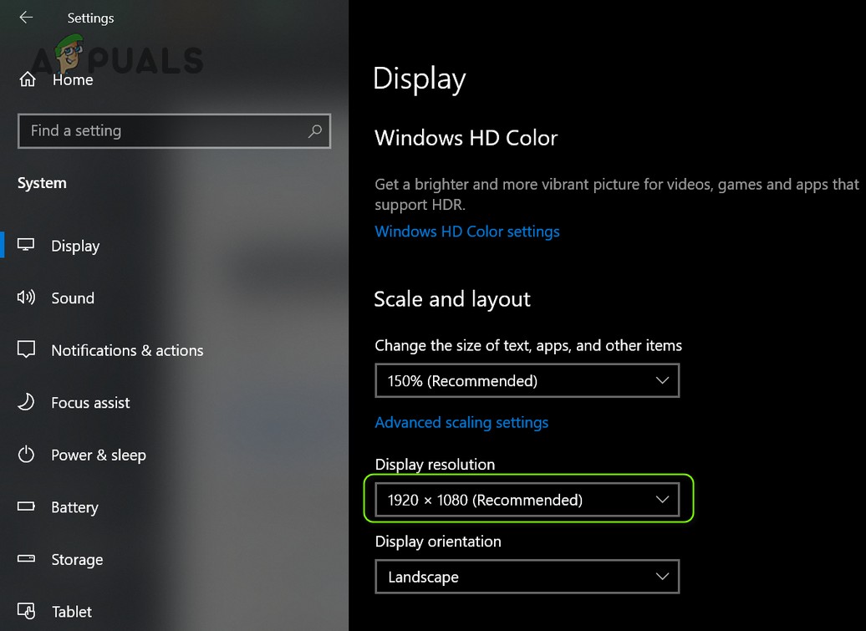Open Power & sleep settings
The width and height of the screenshot is (866, 631).
click(99, 455)
